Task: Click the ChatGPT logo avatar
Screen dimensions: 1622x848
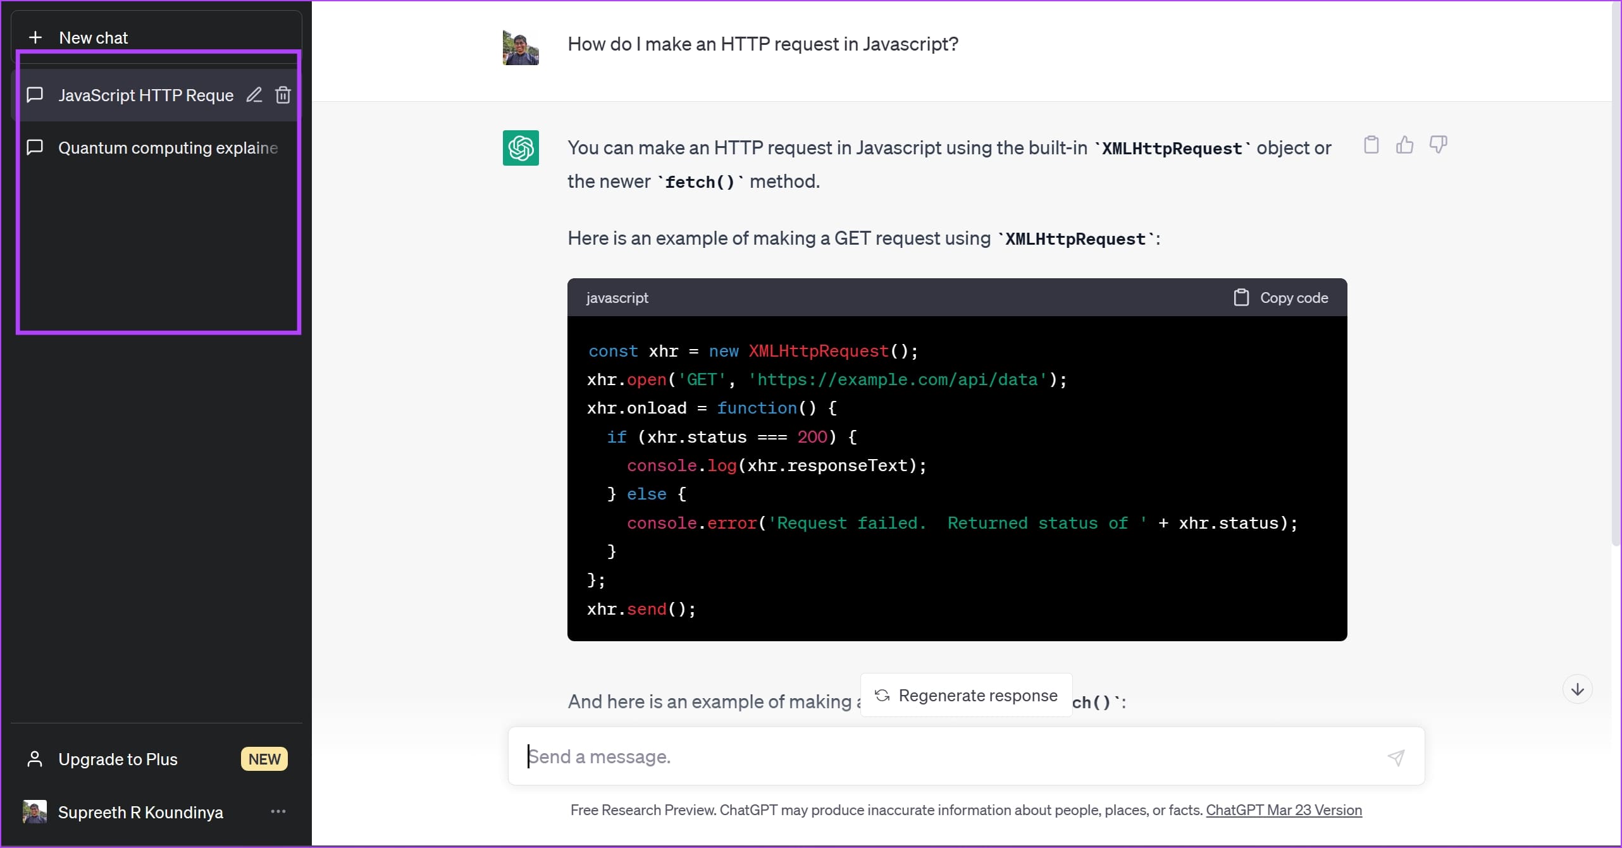Action: tap(521, 148)
